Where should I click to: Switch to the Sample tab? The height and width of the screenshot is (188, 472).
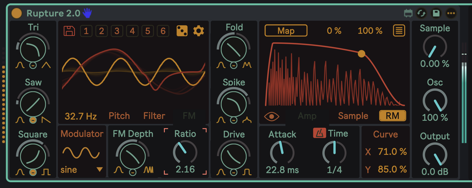(x=353, y=116)
